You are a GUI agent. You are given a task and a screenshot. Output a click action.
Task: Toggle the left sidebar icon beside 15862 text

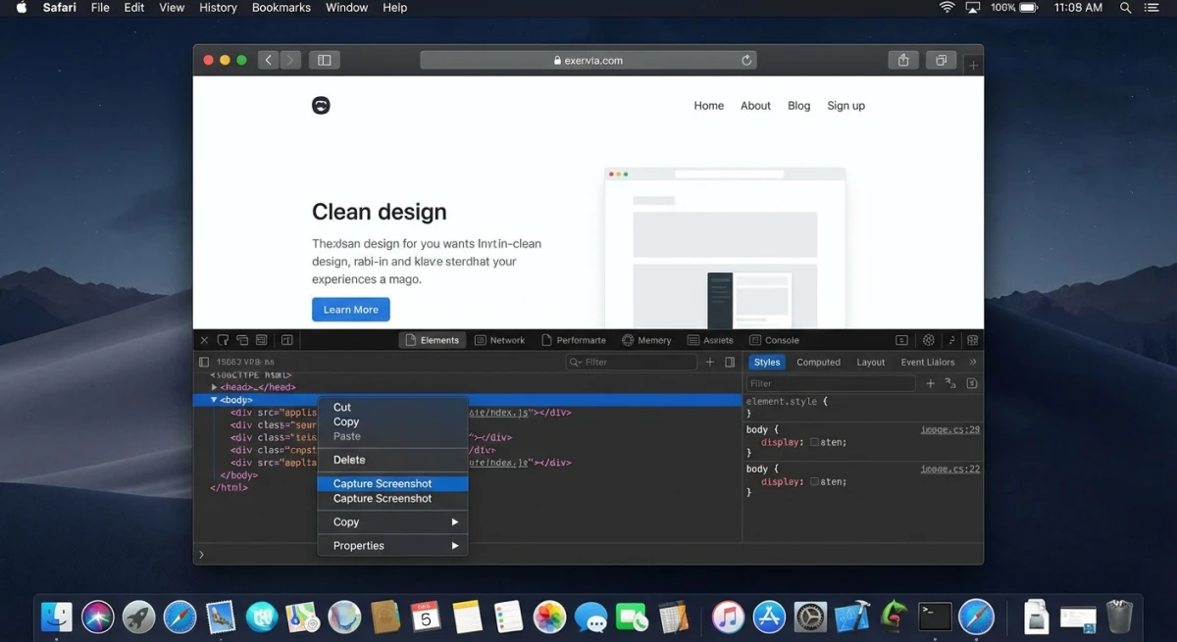[x=204, y=362]
